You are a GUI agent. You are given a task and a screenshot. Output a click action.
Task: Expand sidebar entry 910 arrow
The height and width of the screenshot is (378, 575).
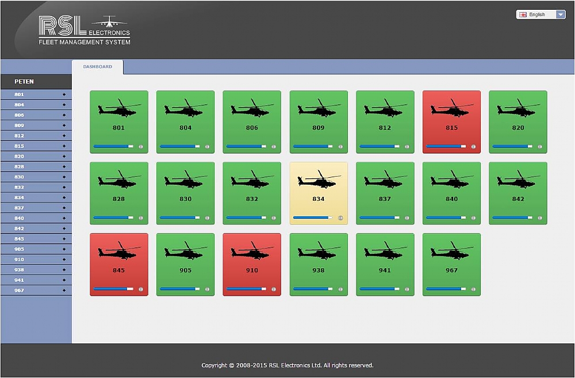pyautogui.click(x=64, y=259)
